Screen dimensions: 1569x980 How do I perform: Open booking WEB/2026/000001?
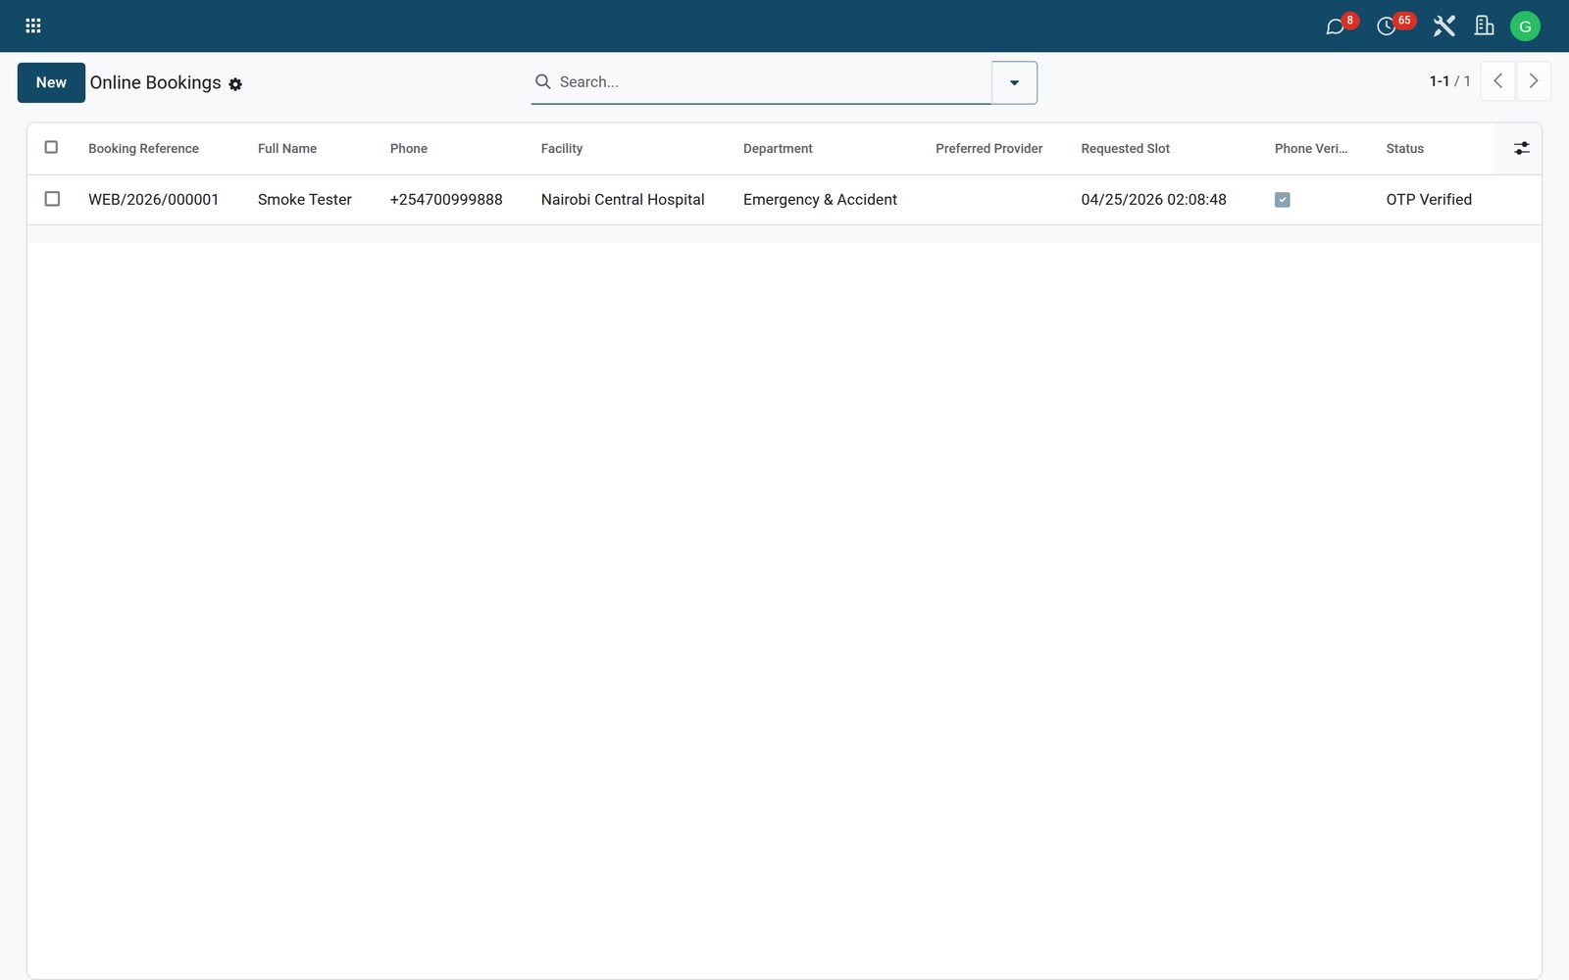153,200
